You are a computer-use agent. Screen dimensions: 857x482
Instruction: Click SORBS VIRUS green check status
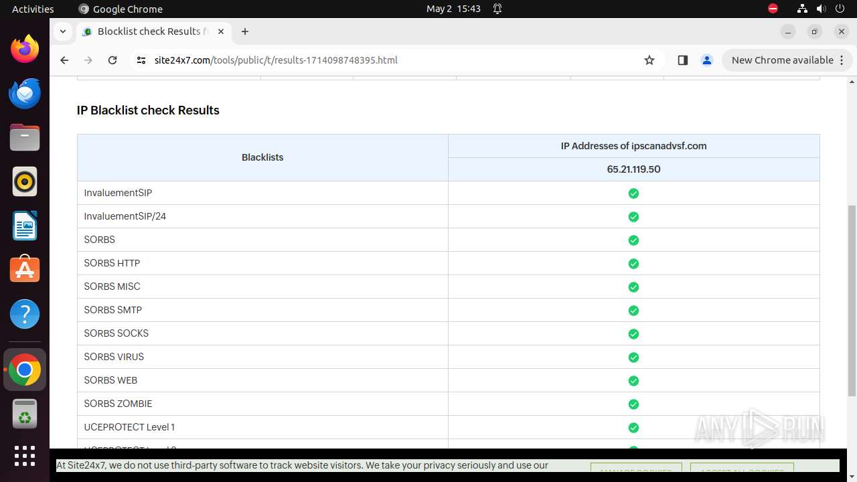633,357
